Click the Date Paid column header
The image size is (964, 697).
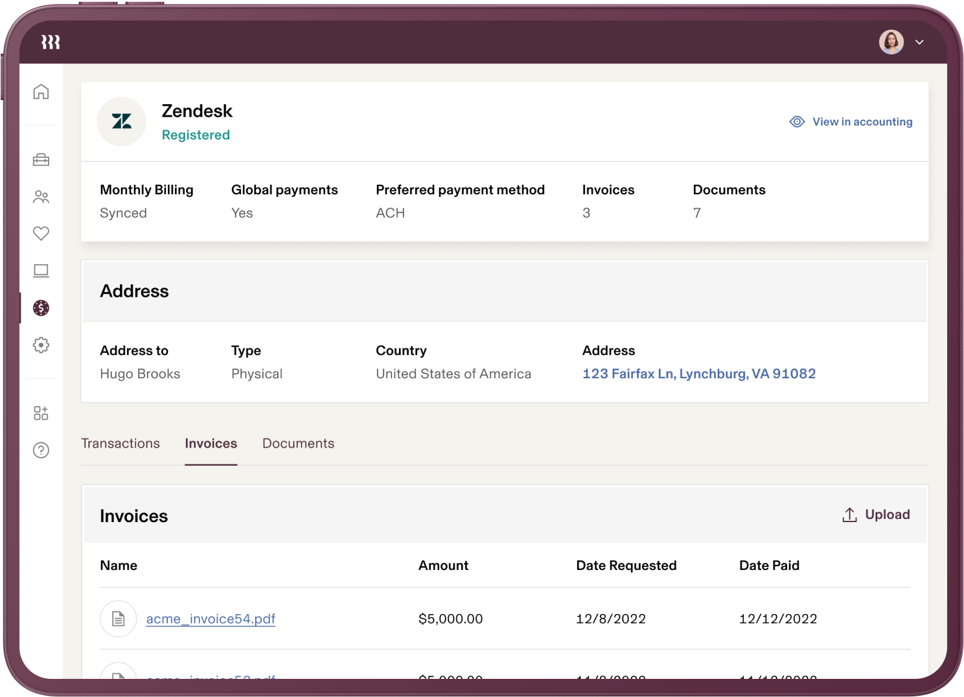(x=770, y=566)
